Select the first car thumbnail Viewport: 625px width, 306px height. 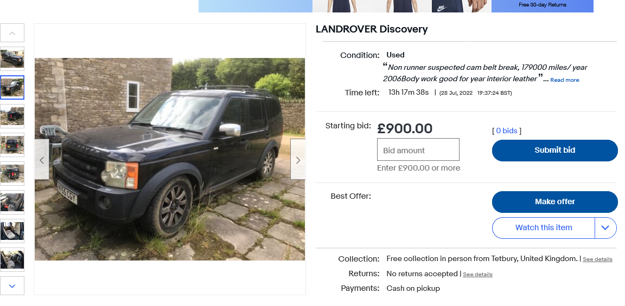[12, 59]
